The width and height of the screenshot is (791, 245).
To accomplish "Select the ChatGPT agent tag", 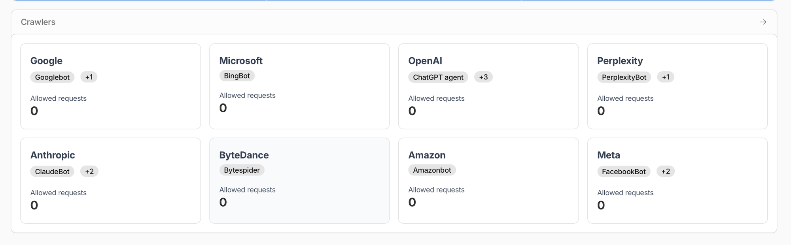I will point(438,77).
